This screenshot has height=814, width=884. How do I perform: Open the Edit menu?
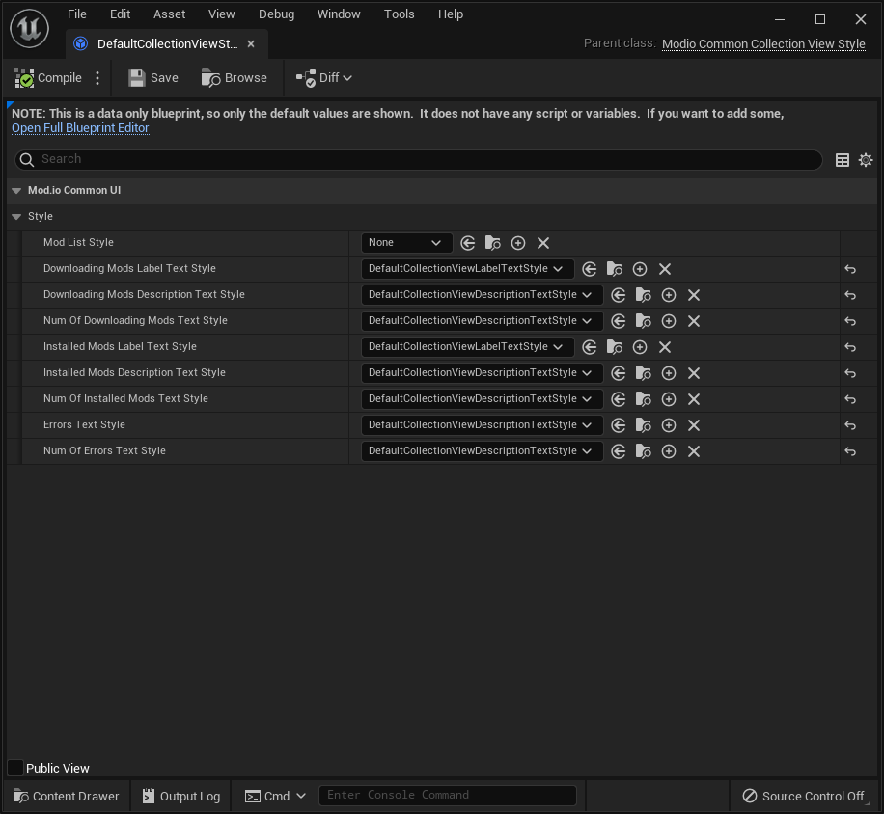120,14
